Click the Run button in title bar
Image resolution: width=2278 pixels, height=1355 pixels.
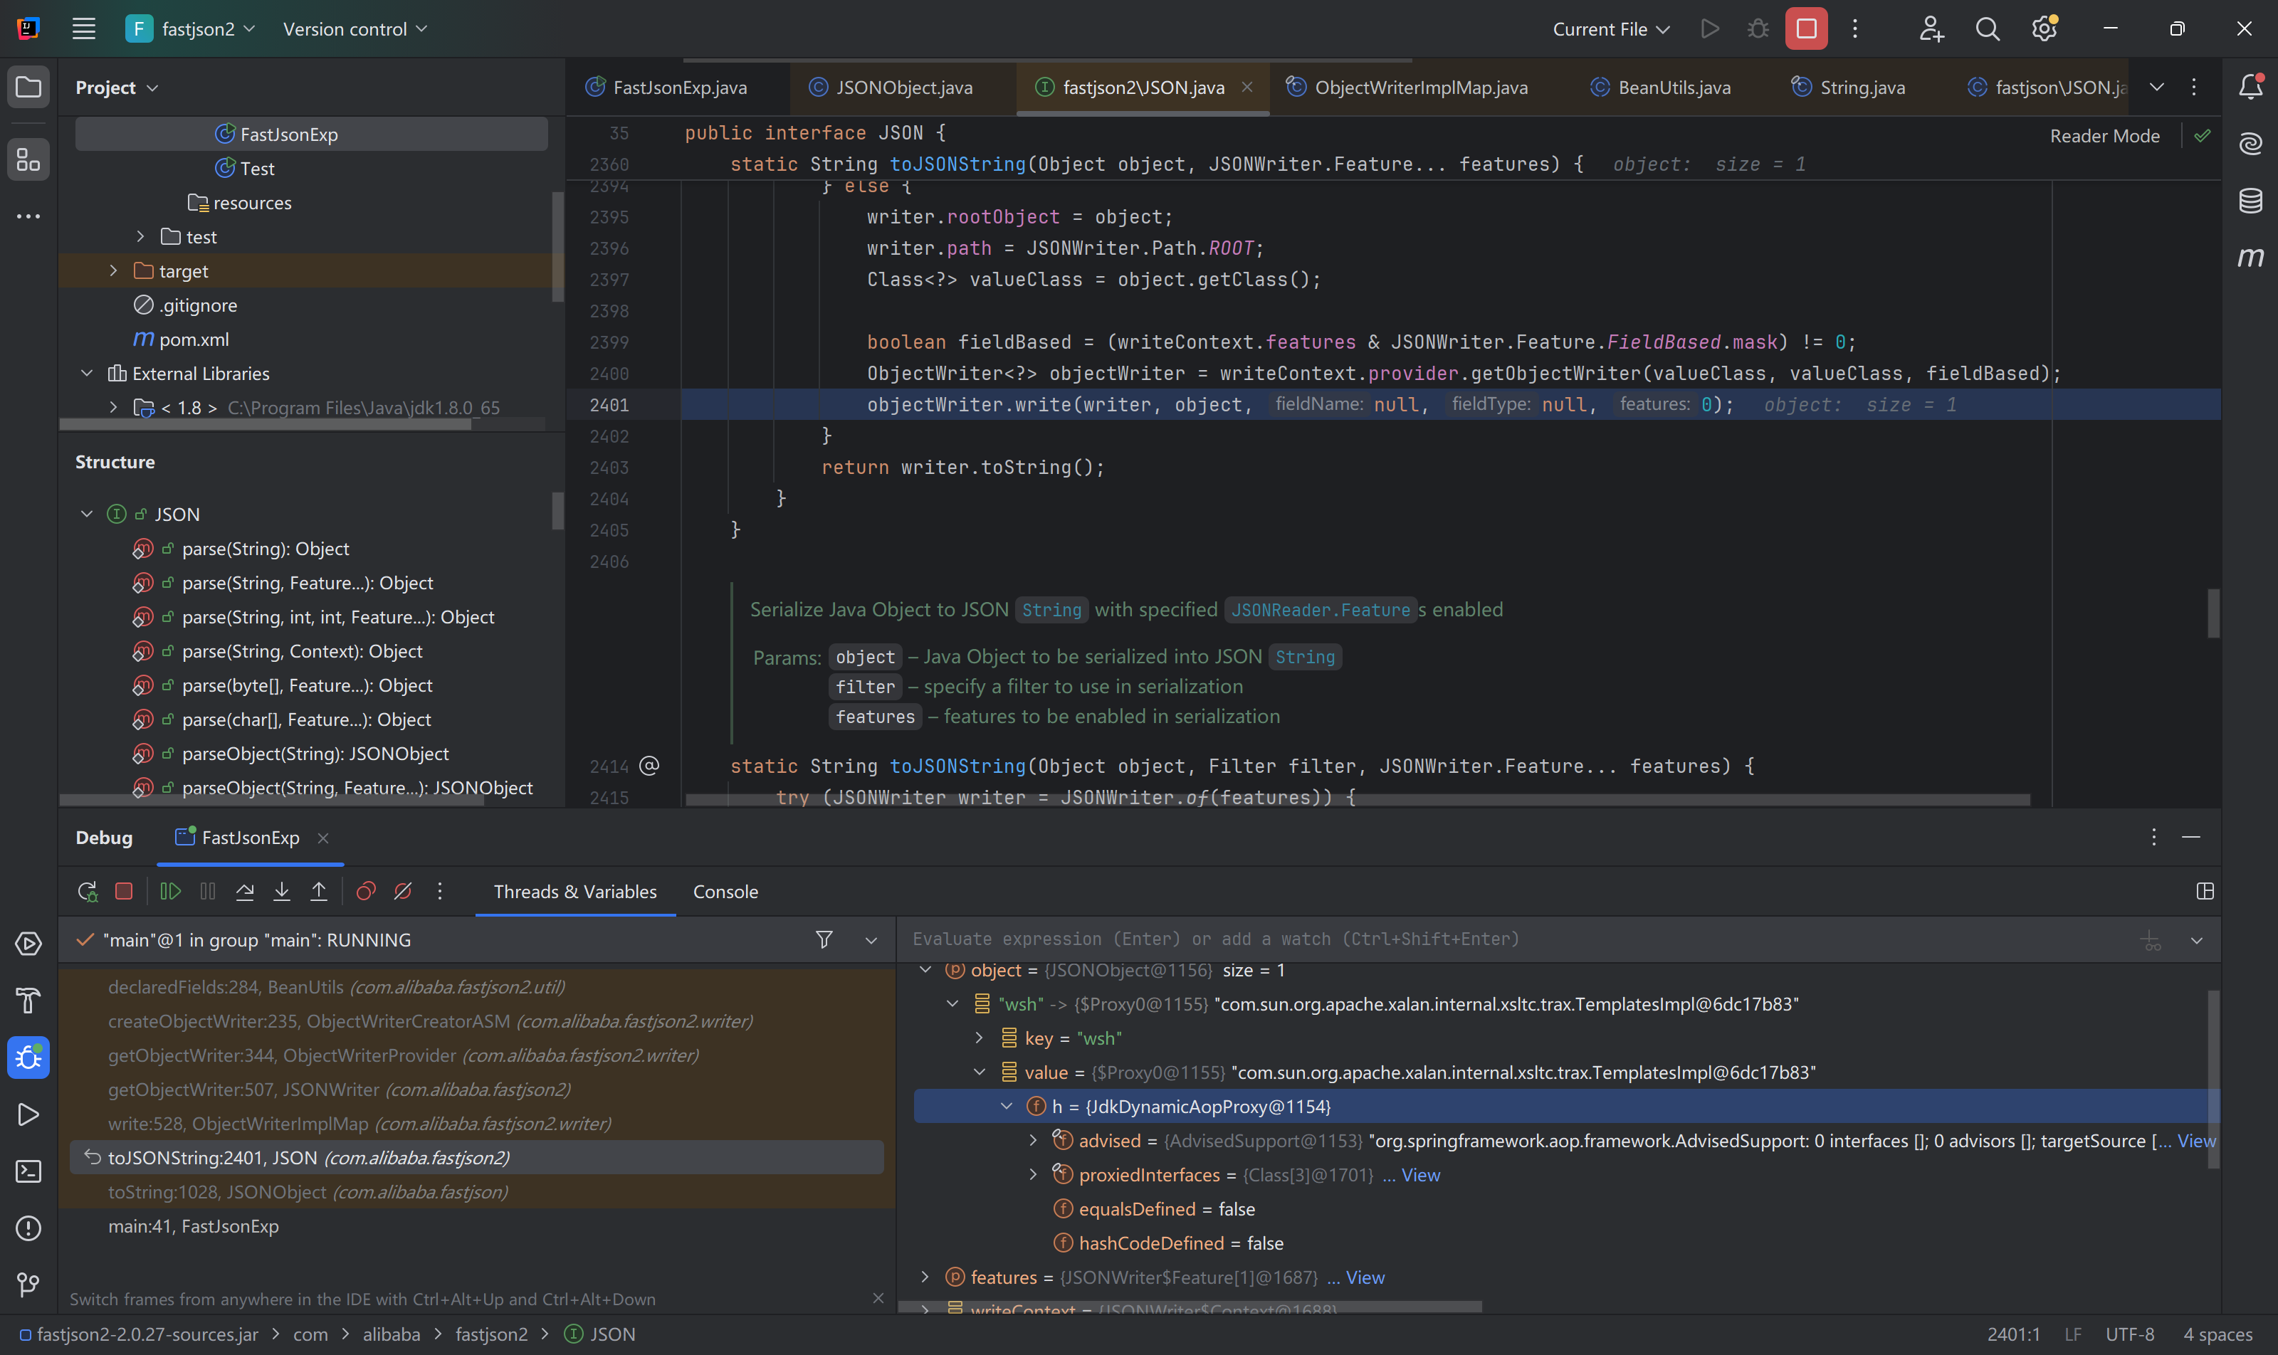tap(1710, 29)
